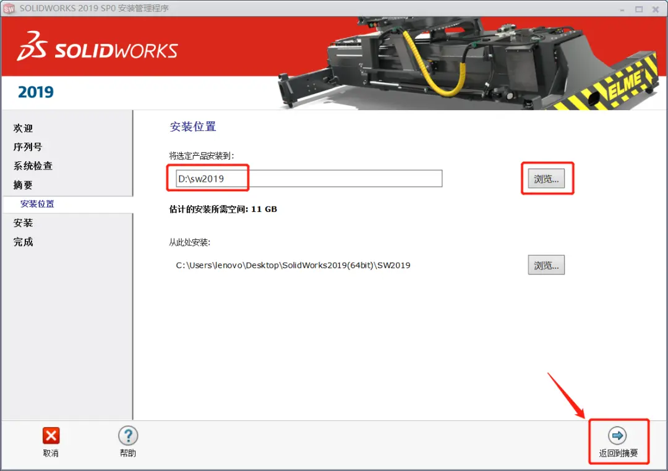
Task: Go to the 序列号 step in sidebar
Action: click(28, 147)
